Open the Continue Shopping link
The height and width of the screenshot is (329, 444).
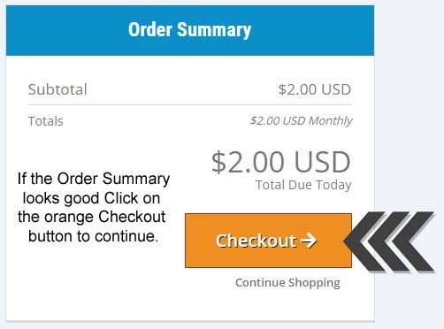(x=287, y=282)
